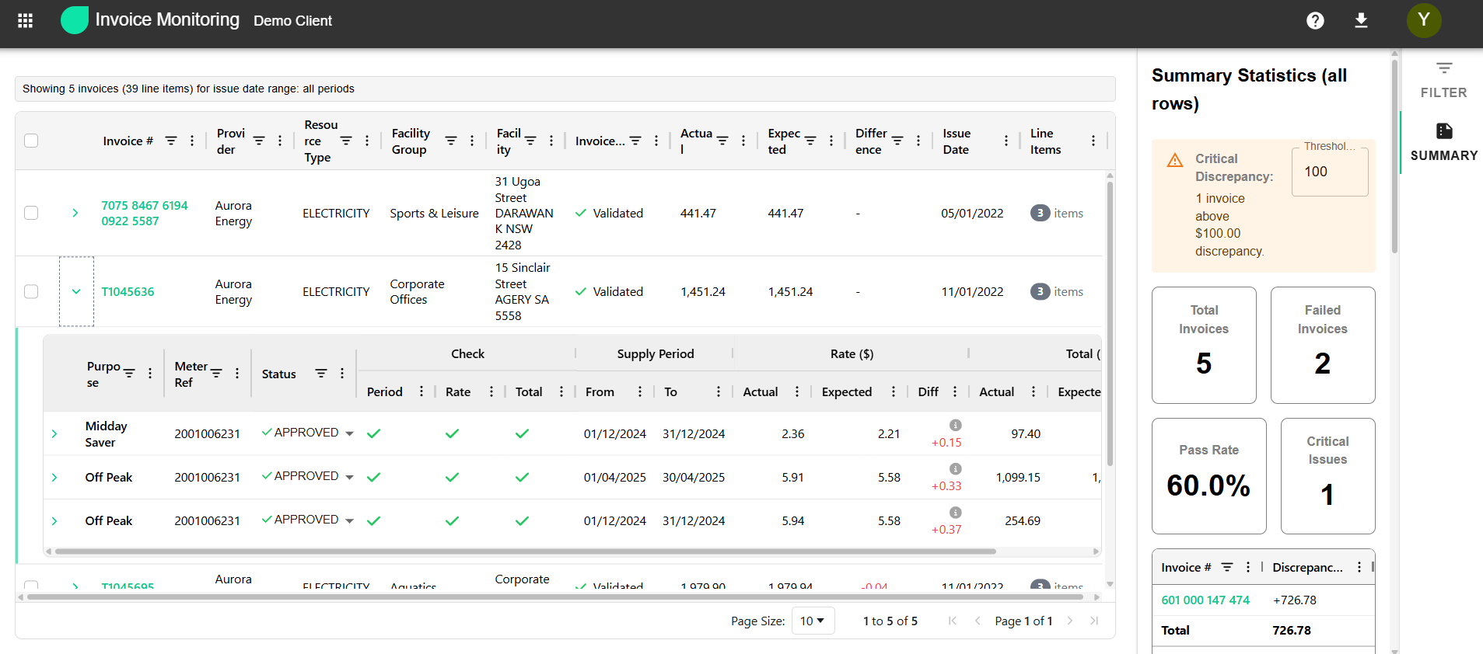This screenshot has height=654, width=1483.
Task: Open invoice link 601 000 147 474
Action: [1205, 600]
